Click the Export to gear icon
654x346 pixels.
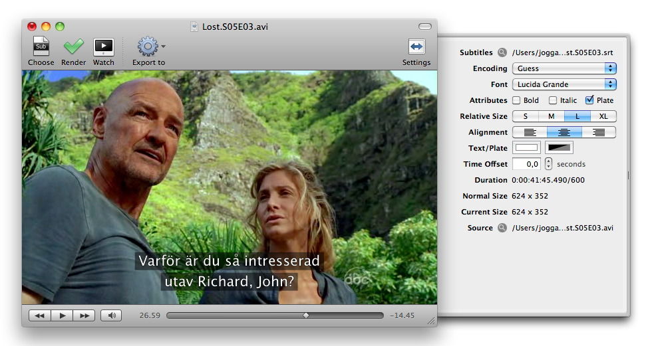(x=148, y=46)
